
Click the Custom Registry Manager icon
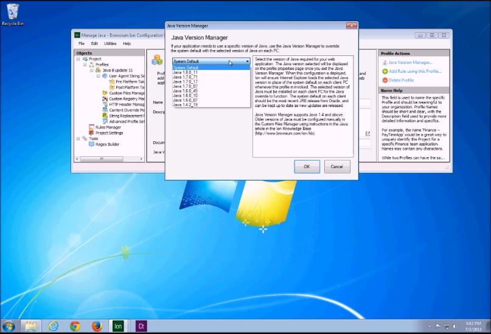(x=105, y=99)
